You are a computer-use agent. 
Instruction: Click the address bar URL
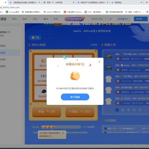click(10, 7)
